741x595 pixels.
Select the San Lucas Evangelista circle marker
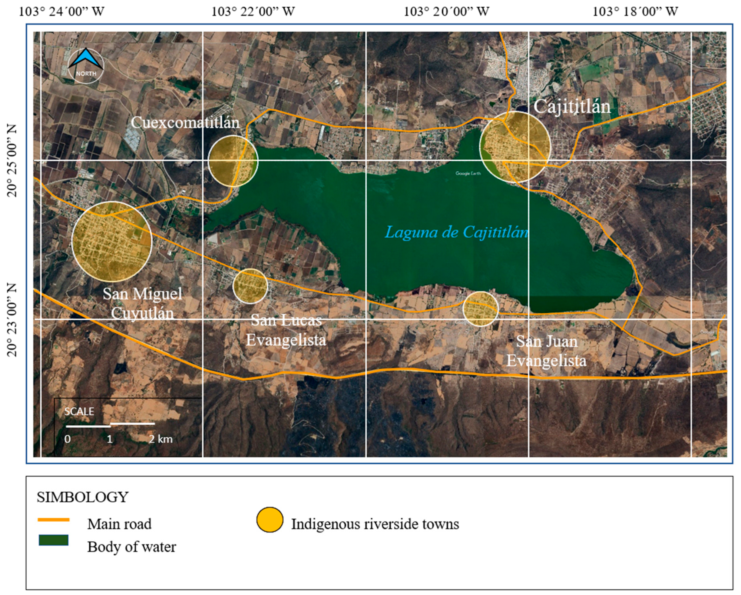point(250,286)
